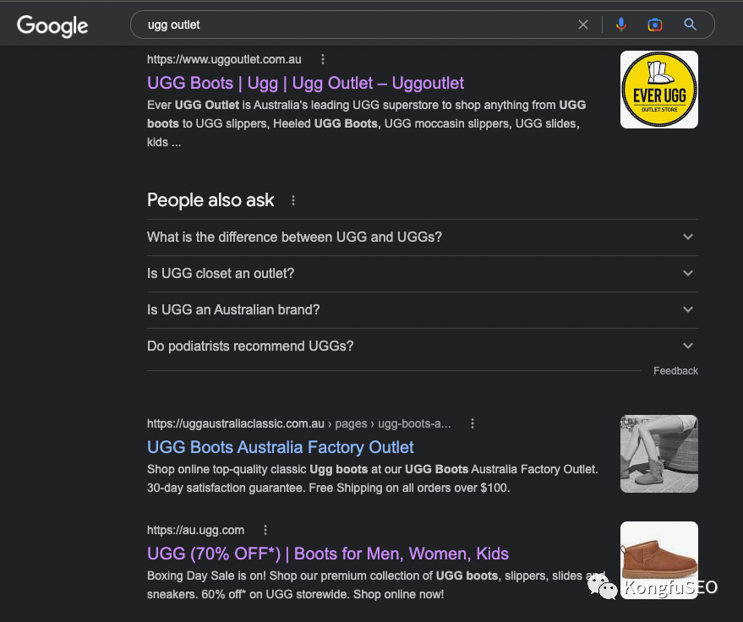743x622 pixels.
Task: Expand 'Is UGG an Australian brand?' question
Action: pyautogui.click(x=422, y=310)
